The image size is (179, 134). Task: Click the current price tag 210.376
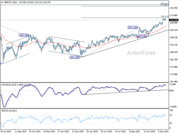tap(174, 20)
